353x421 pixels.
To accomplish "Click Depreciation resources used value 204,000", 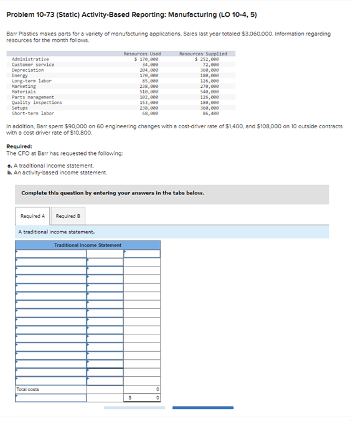I will pos(149,70).
